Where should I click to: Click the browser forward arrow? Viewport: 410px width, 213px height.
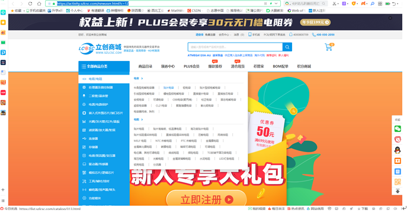21,4
